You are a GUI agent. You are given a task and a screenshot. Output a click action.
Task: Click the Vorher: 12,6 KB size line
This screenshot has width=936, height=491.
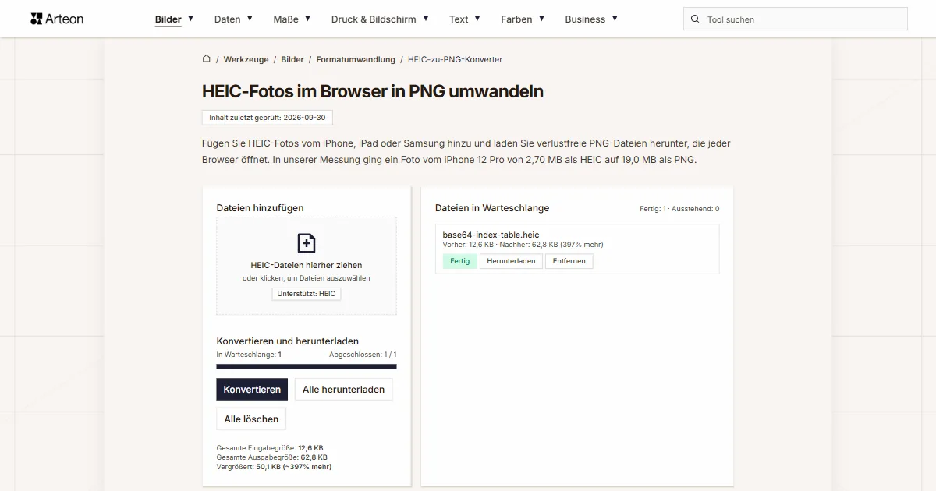click(523, 245)
